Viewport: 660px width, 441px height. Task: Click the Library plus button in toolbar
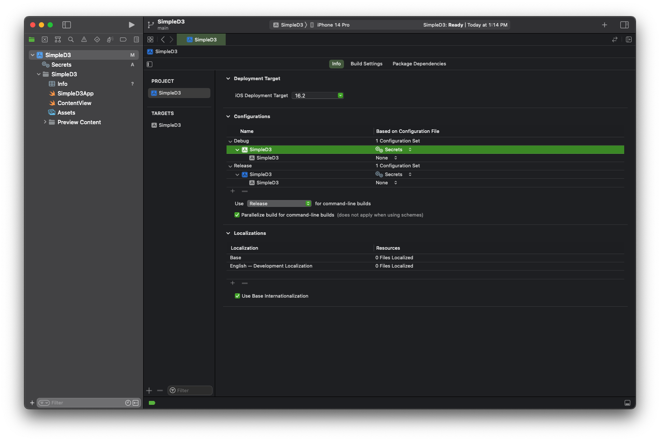pos(605,25)
